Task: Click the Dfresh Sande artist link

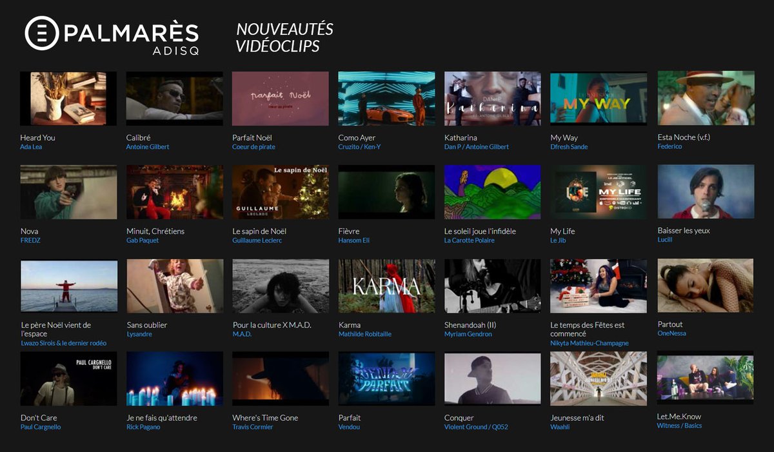Action: [569, 147]
